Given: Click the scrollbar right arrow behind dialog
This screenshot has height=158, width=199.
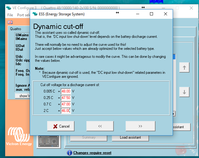Looking at the screenshot, I should [174, 114].
